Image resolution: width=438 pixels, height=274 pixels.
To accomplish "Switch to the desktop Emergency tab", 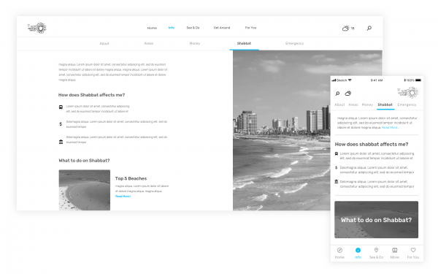I will (x=294, y=43).
